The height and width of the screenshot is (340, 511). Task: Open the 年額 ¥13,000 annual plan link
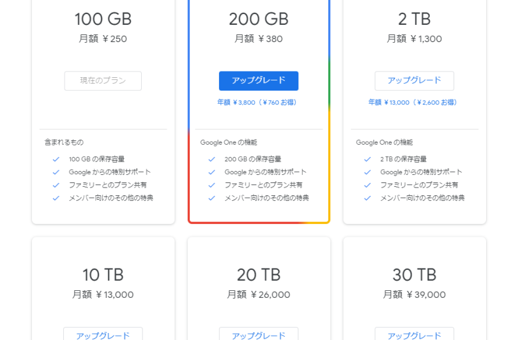tap(413, 103)
